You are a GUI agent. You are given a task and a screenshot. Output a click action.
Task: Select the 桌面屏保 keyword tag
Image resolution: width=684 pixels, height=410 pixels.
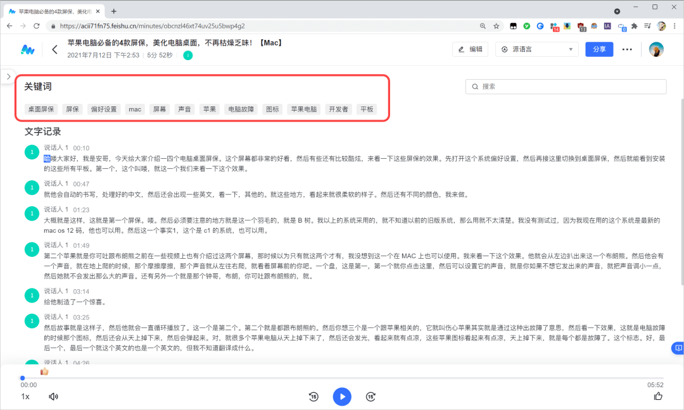coord(41,109)
